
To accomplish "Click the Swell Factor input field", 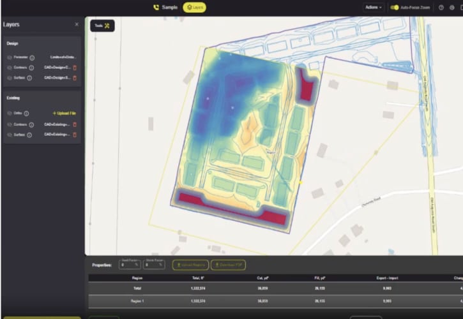I will (x=126, y=265).
